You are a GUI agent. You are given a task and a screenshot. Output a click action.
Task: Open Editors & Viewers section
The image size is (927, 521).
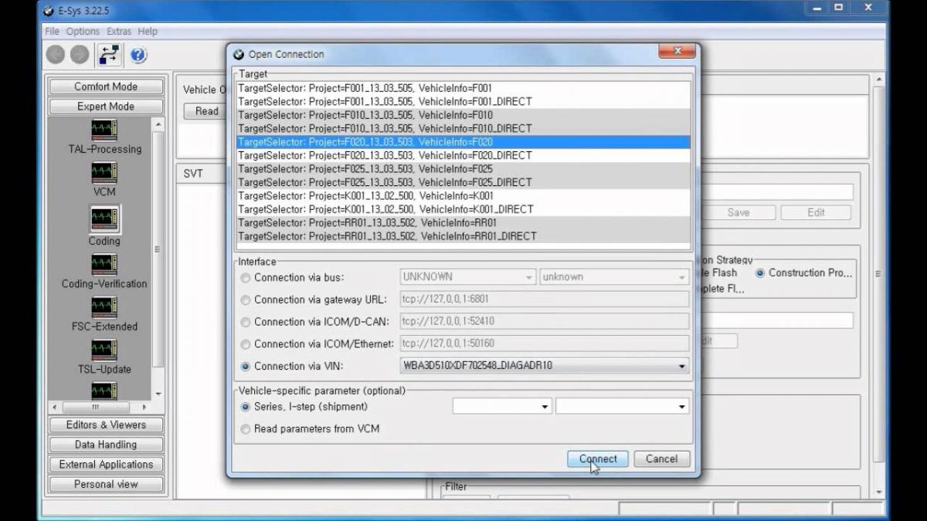pyautogui.click(x=106, y=425)
